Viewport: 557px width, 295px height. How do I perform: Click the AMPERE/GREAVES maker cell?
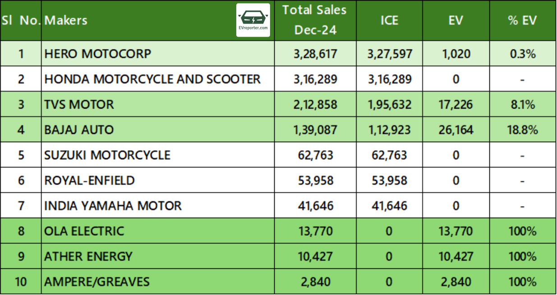point(158,281)
